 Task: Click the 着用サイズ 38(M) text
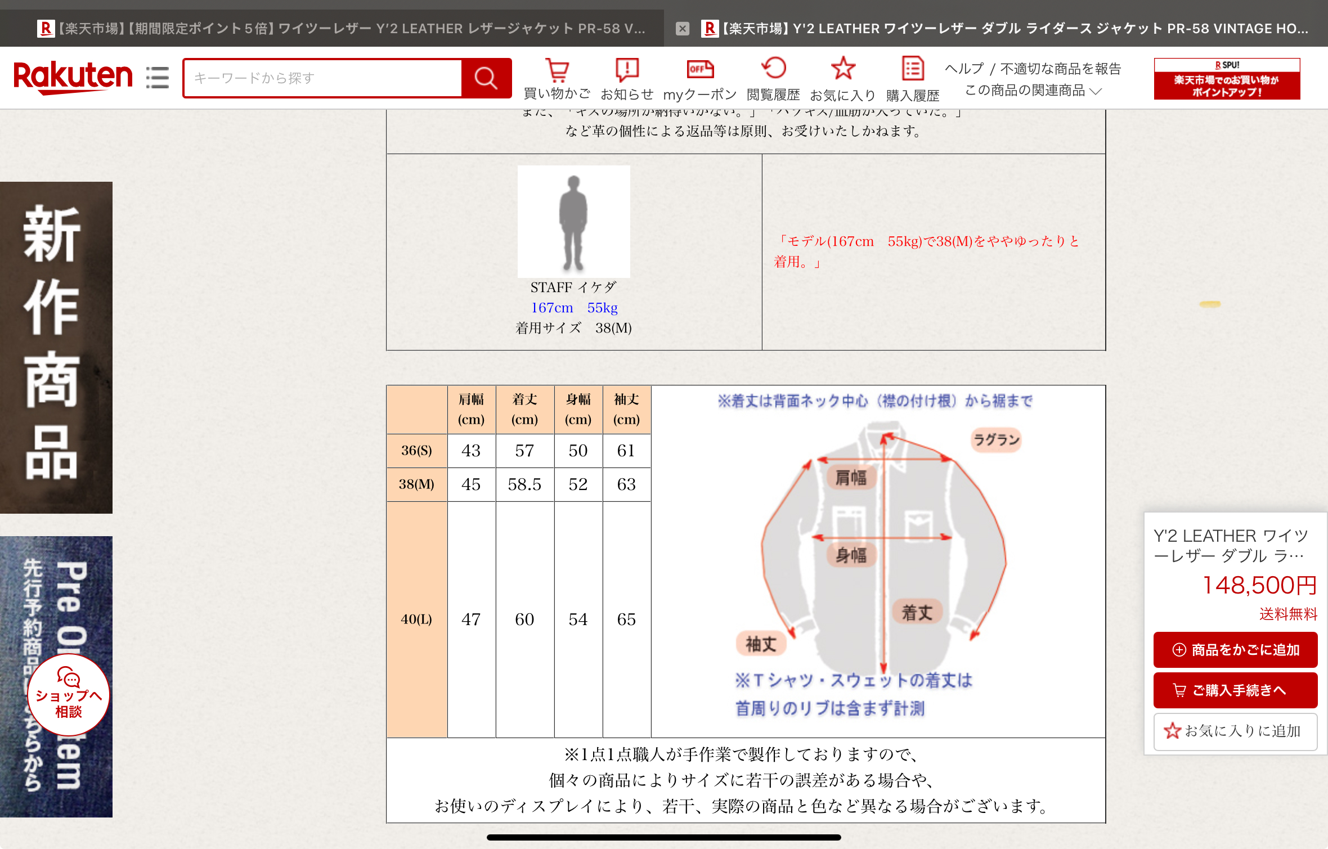tap(573, 328)
